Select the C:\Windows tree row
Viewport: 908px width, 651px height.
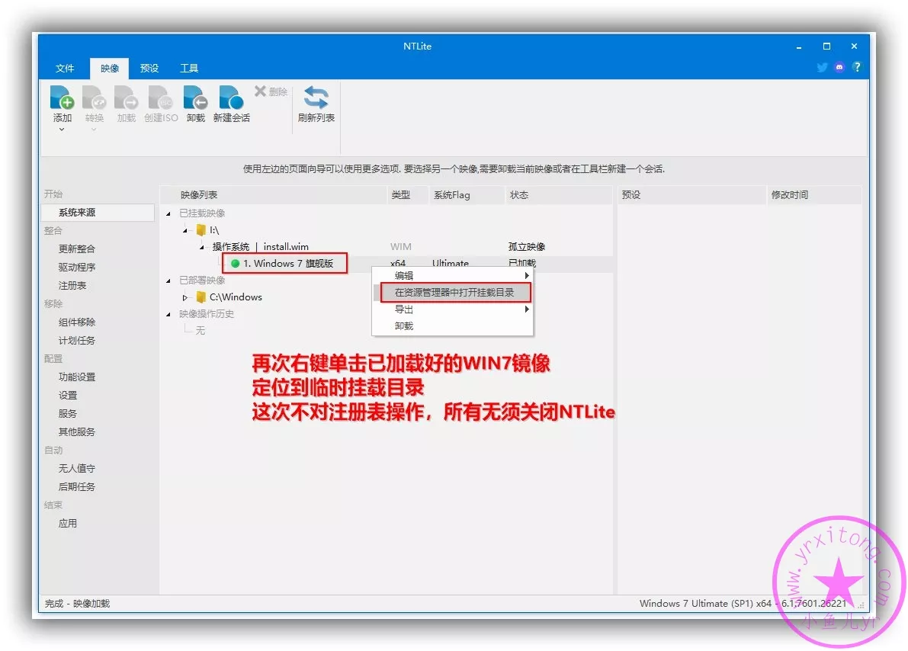click(235, 297)
